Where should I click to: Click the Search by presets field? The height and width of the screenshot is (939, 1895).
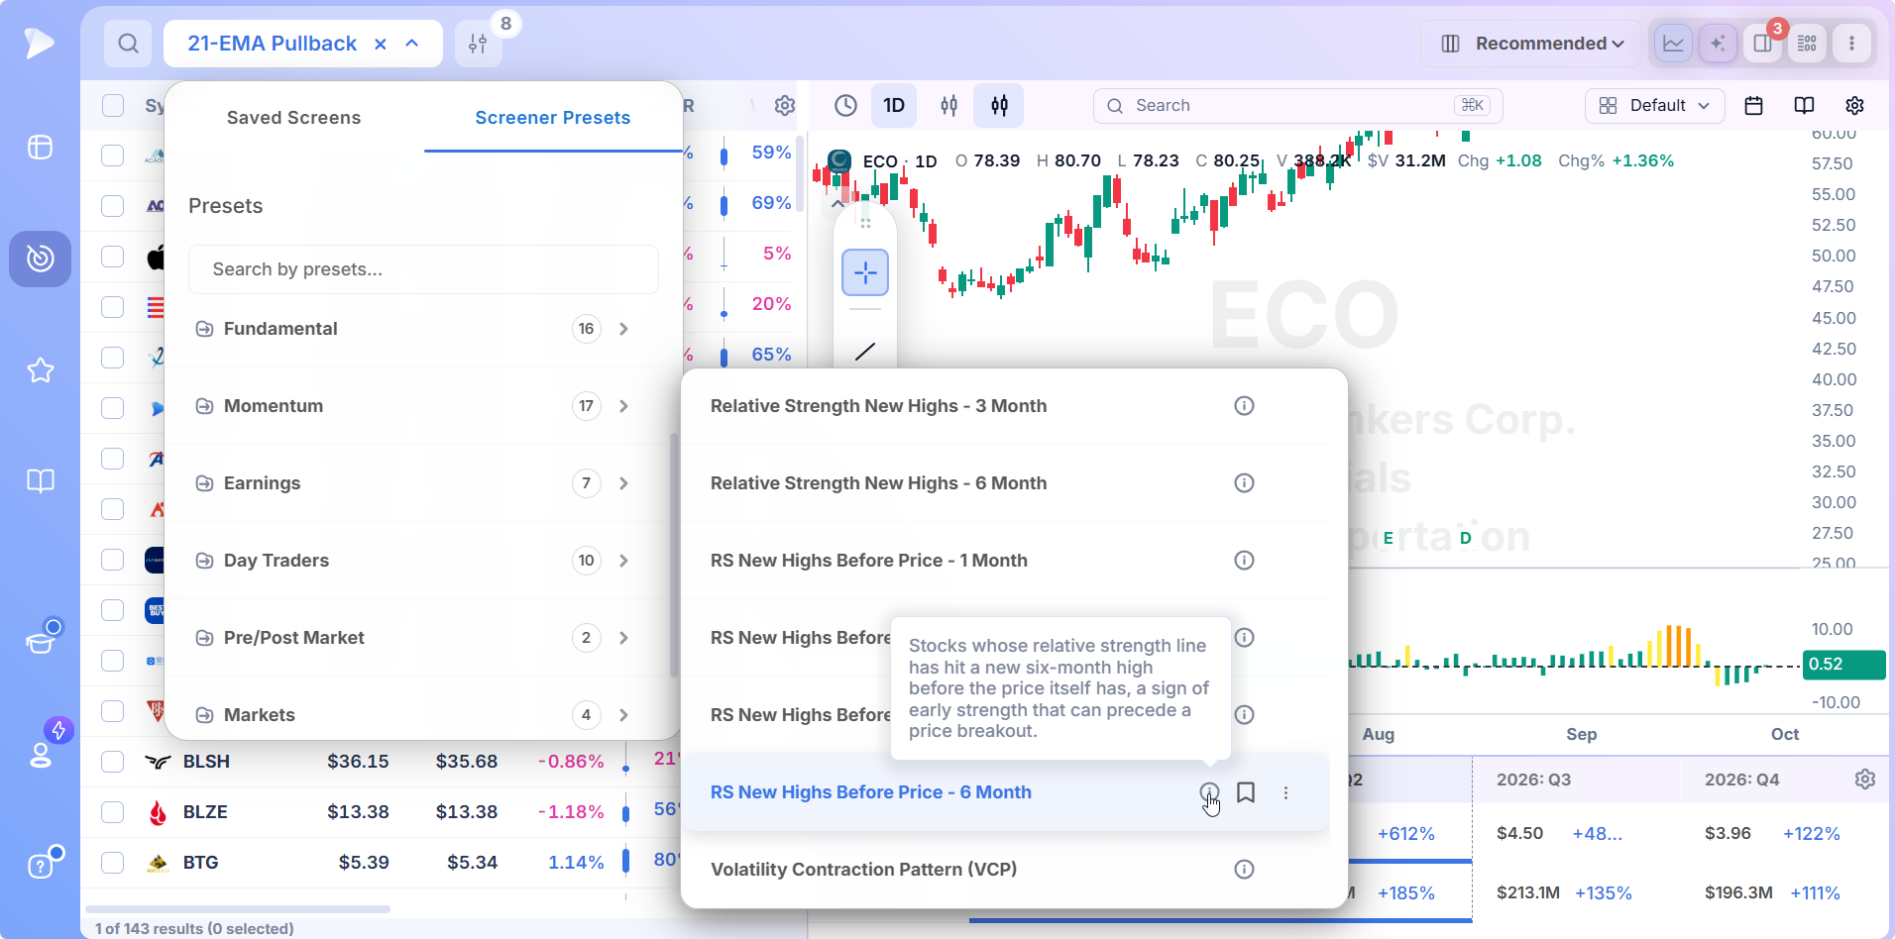[x=423, y=269]
